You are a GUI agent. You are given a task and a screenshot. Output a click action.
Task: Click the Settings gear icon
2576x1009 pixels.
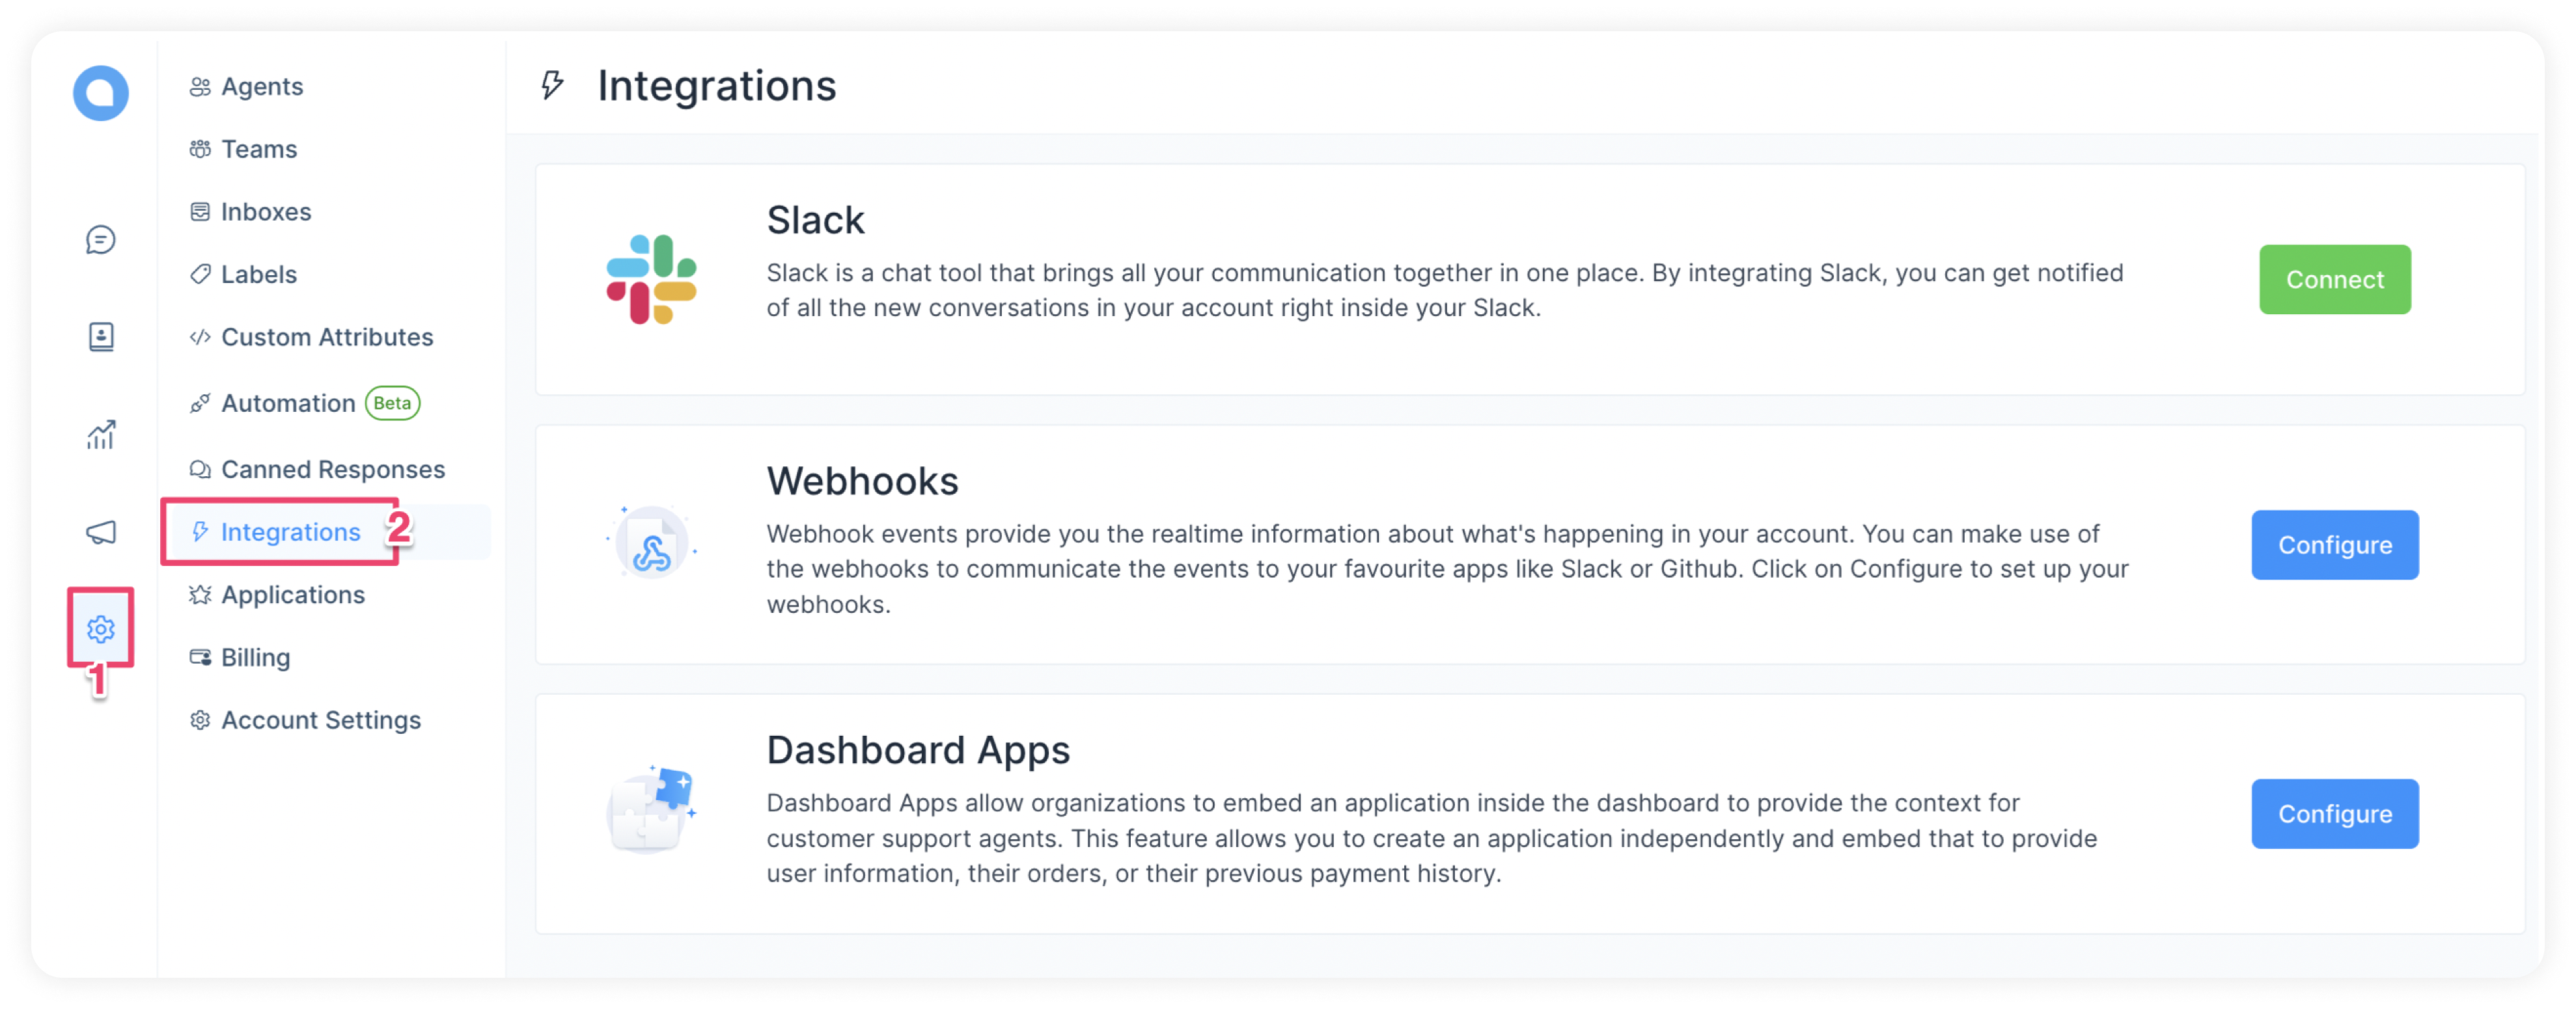[102, 628]
